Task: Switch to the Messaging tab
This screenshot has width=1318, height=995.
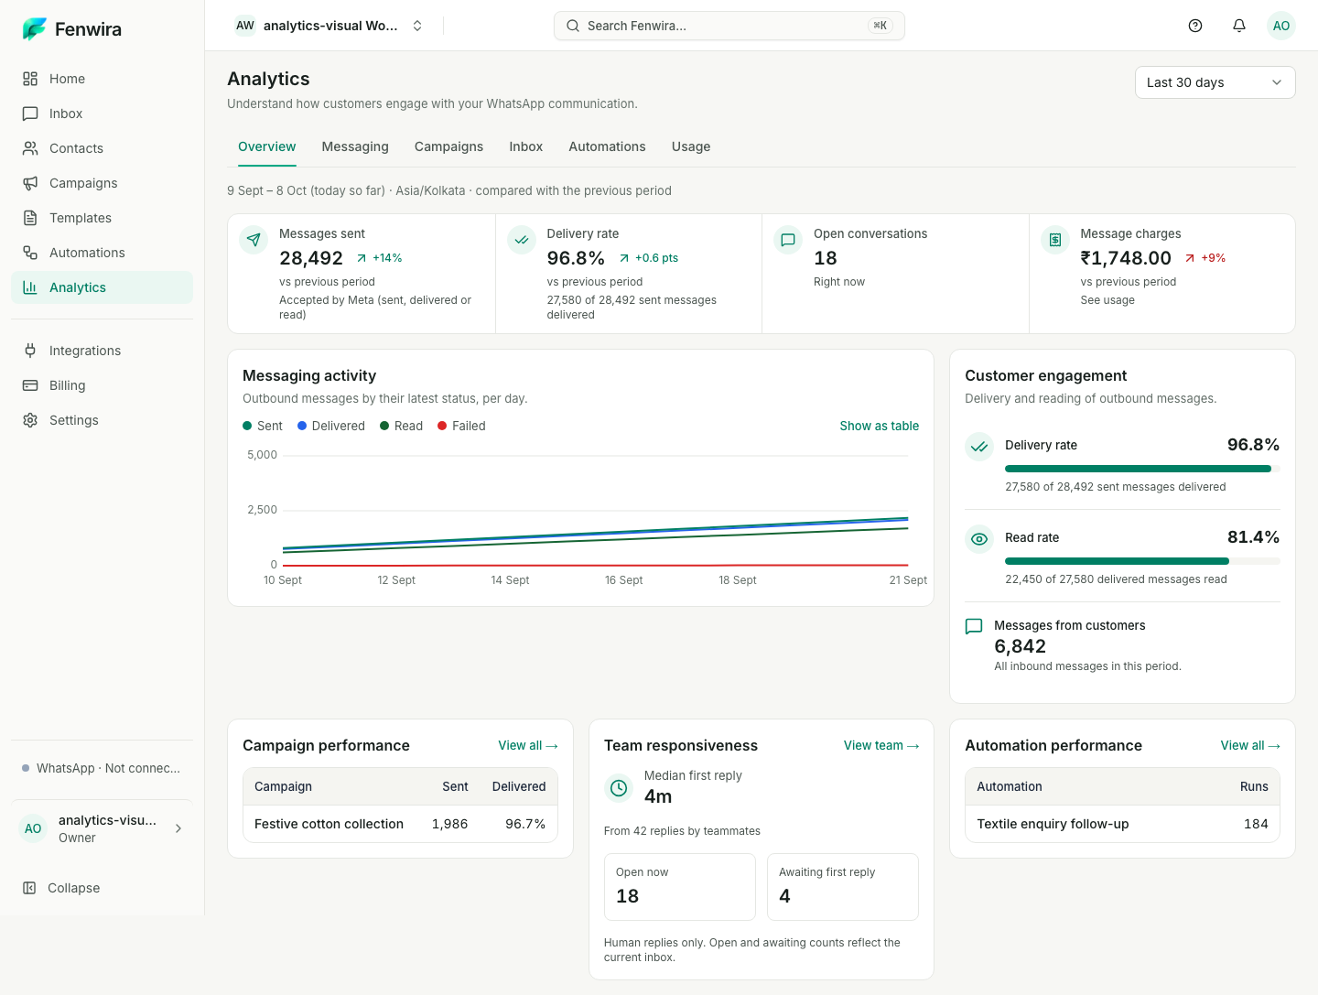Action: [355, 146]
